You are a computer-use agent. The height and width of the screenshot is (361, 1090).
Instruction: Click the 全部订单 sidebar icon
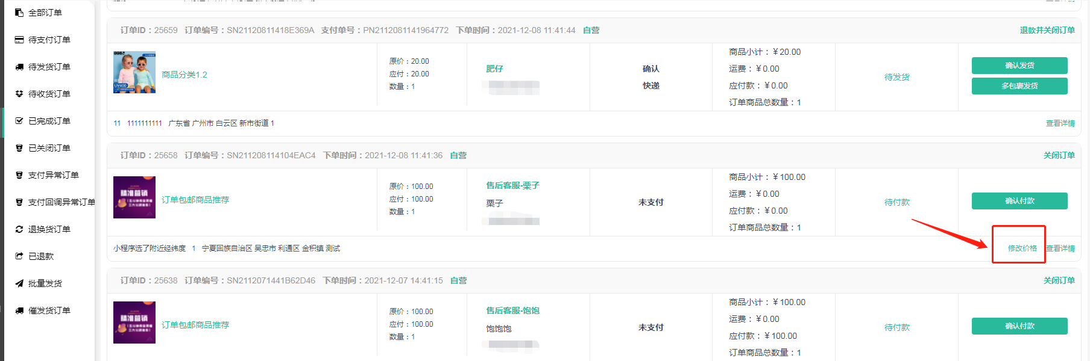pyautogui.click(x=19, y=13)
